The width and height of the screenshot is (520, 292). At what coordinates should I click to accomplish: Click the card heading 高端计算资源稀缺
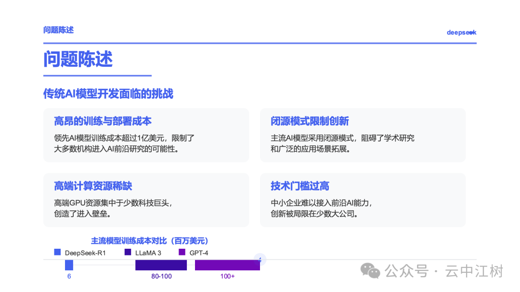click(x=93, y=186)
